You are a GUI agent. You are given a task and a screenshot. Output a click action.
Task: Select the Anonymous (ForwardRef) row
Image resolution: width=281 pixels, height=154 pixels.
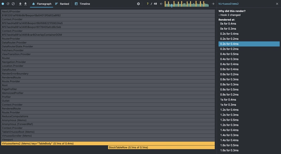(108, 124)
